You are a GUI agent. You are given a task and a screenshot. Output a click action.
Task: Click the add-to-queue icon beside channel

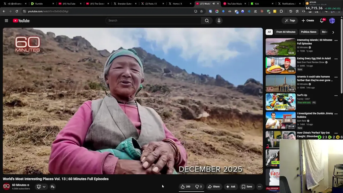[53, 187]
